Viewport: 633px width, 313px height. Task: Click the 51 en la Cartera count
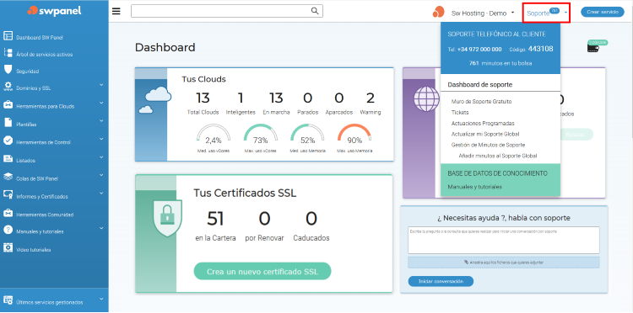[x=215, y=219]
